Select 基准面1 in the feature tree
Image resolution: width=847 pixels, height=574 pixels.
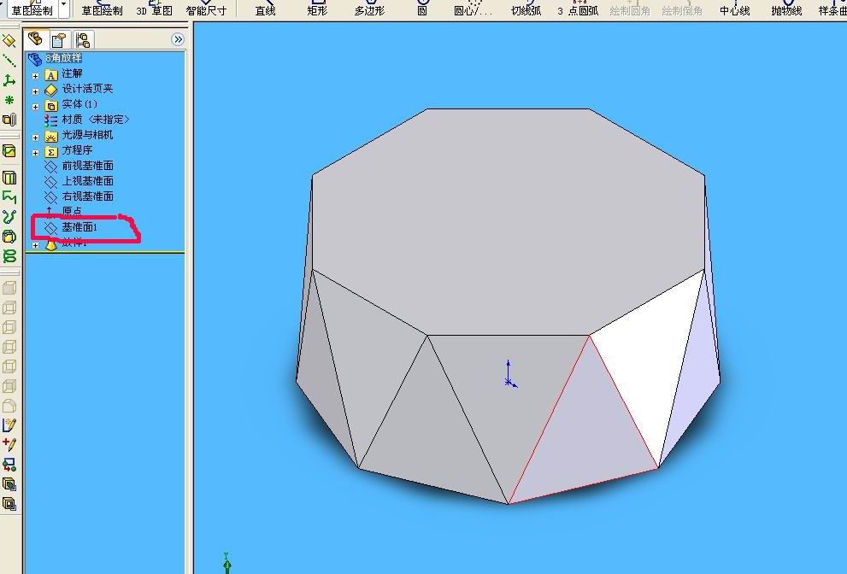(x=79, y=227)
